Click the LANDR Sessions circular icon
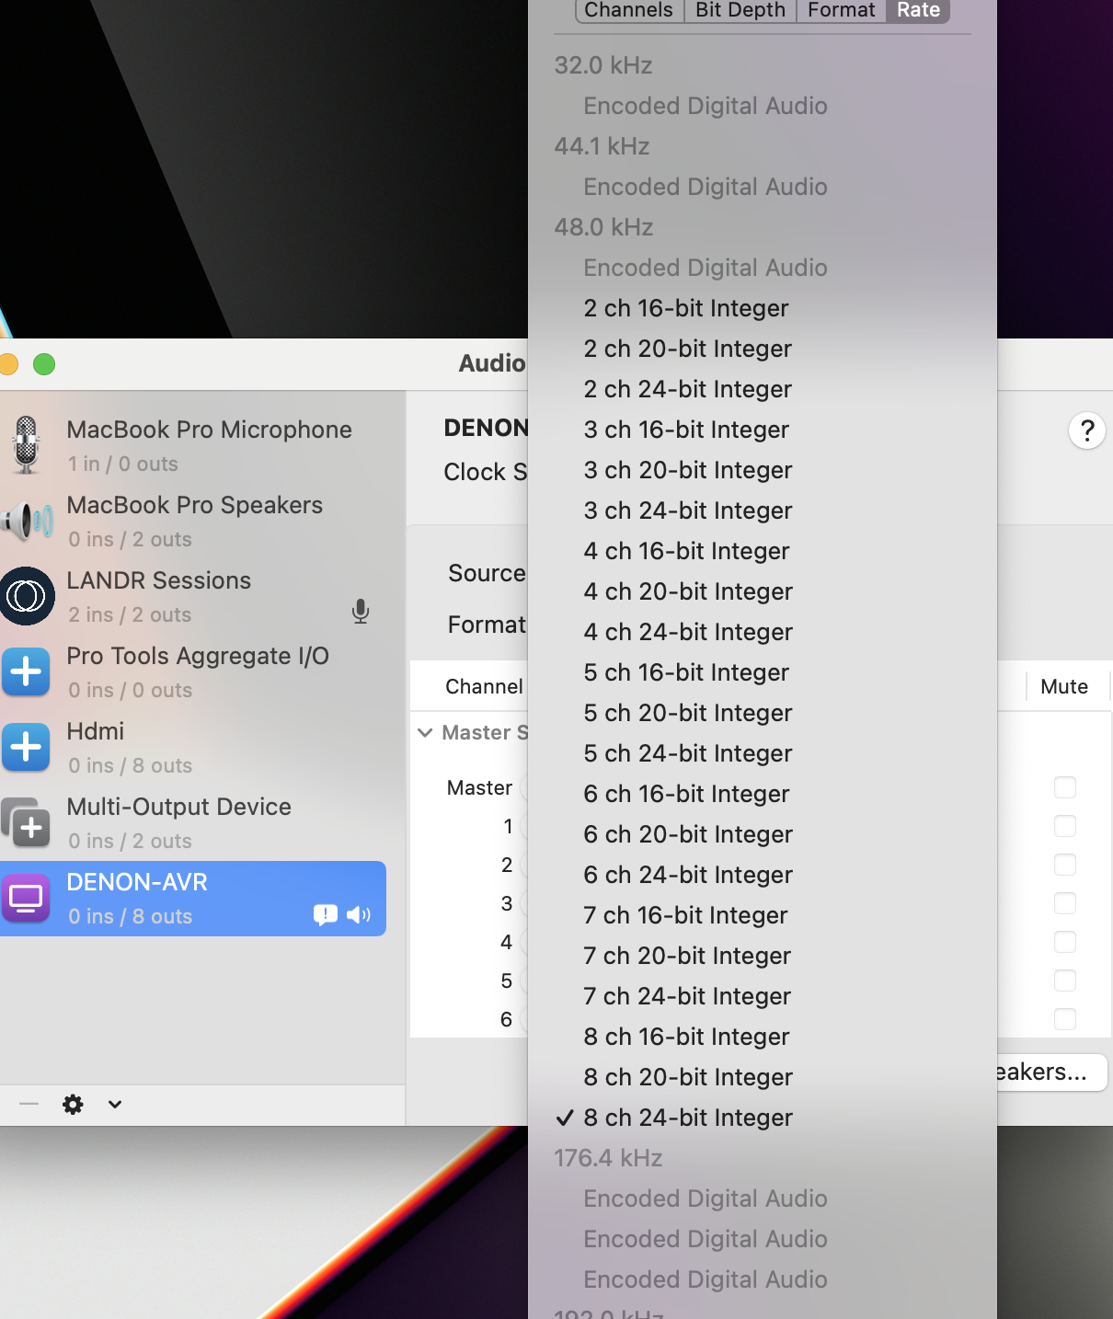The height and width of the screenshot is (1319, 1113). point(27,596)
